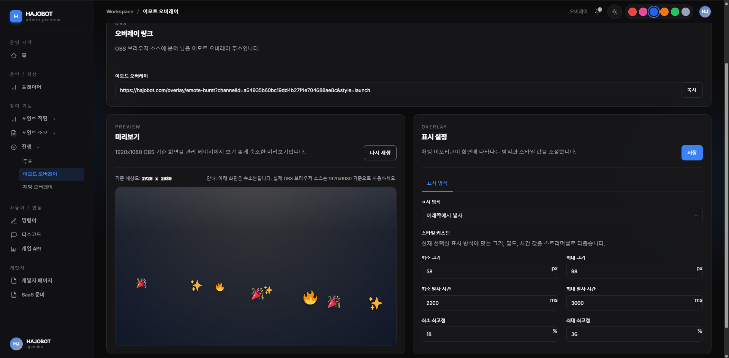This screenshot has width=729, height=358.
Task: Click the emote preview canvas
Action: tap(256, 266)
